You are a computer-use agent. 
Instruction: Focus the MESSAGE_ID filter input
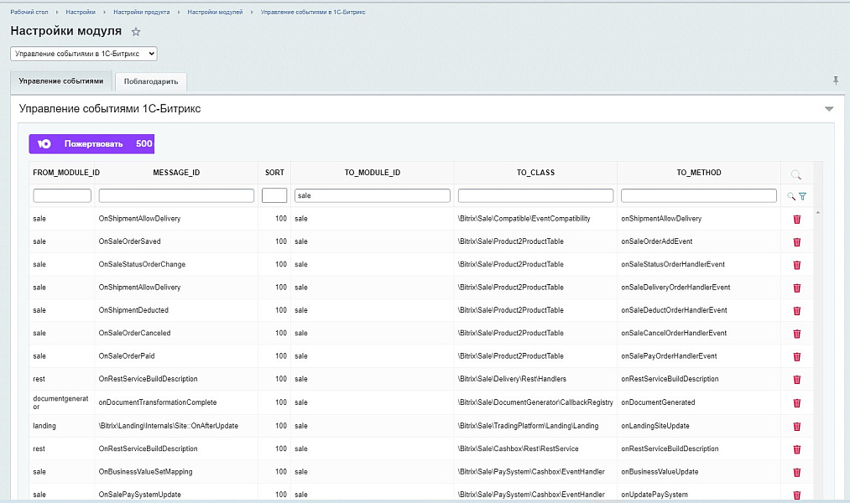coord(176,195)
